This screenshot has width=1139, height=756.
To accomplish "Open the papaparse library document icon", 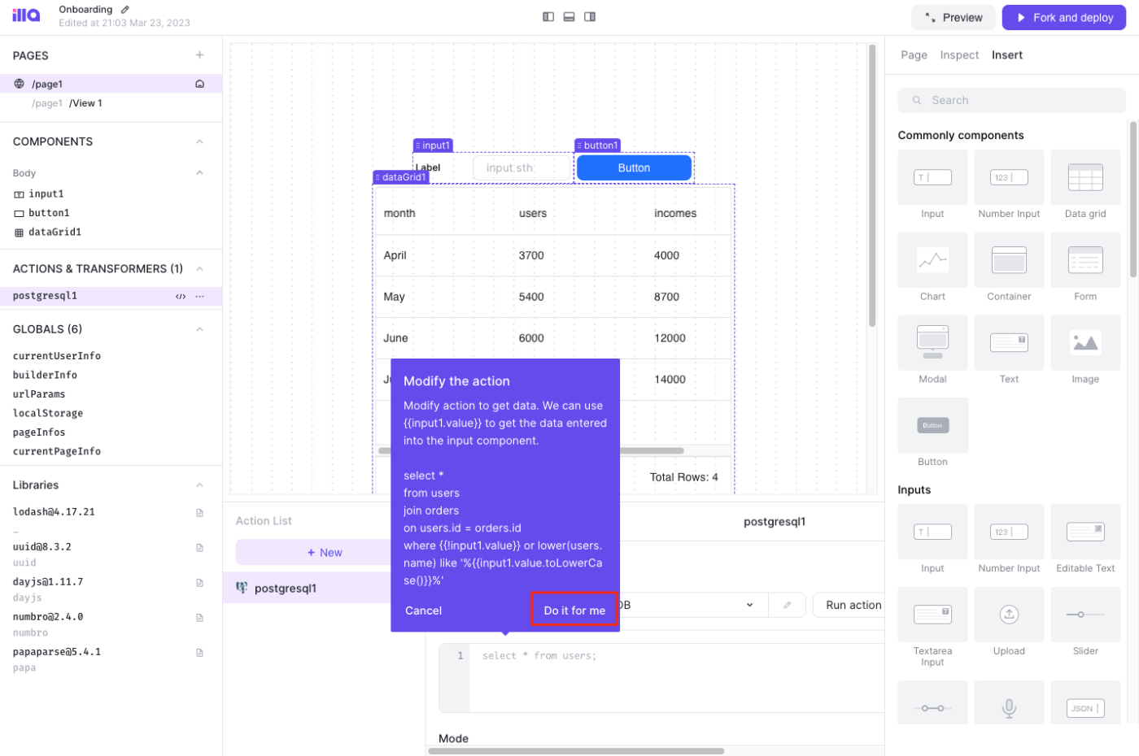I will (x=199, y=652).
